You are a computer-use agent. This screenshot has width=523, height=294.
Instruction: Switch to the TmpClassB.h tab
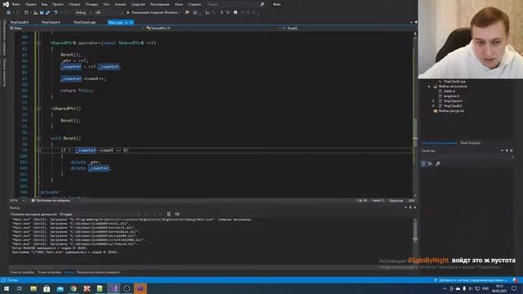point(20,22)
